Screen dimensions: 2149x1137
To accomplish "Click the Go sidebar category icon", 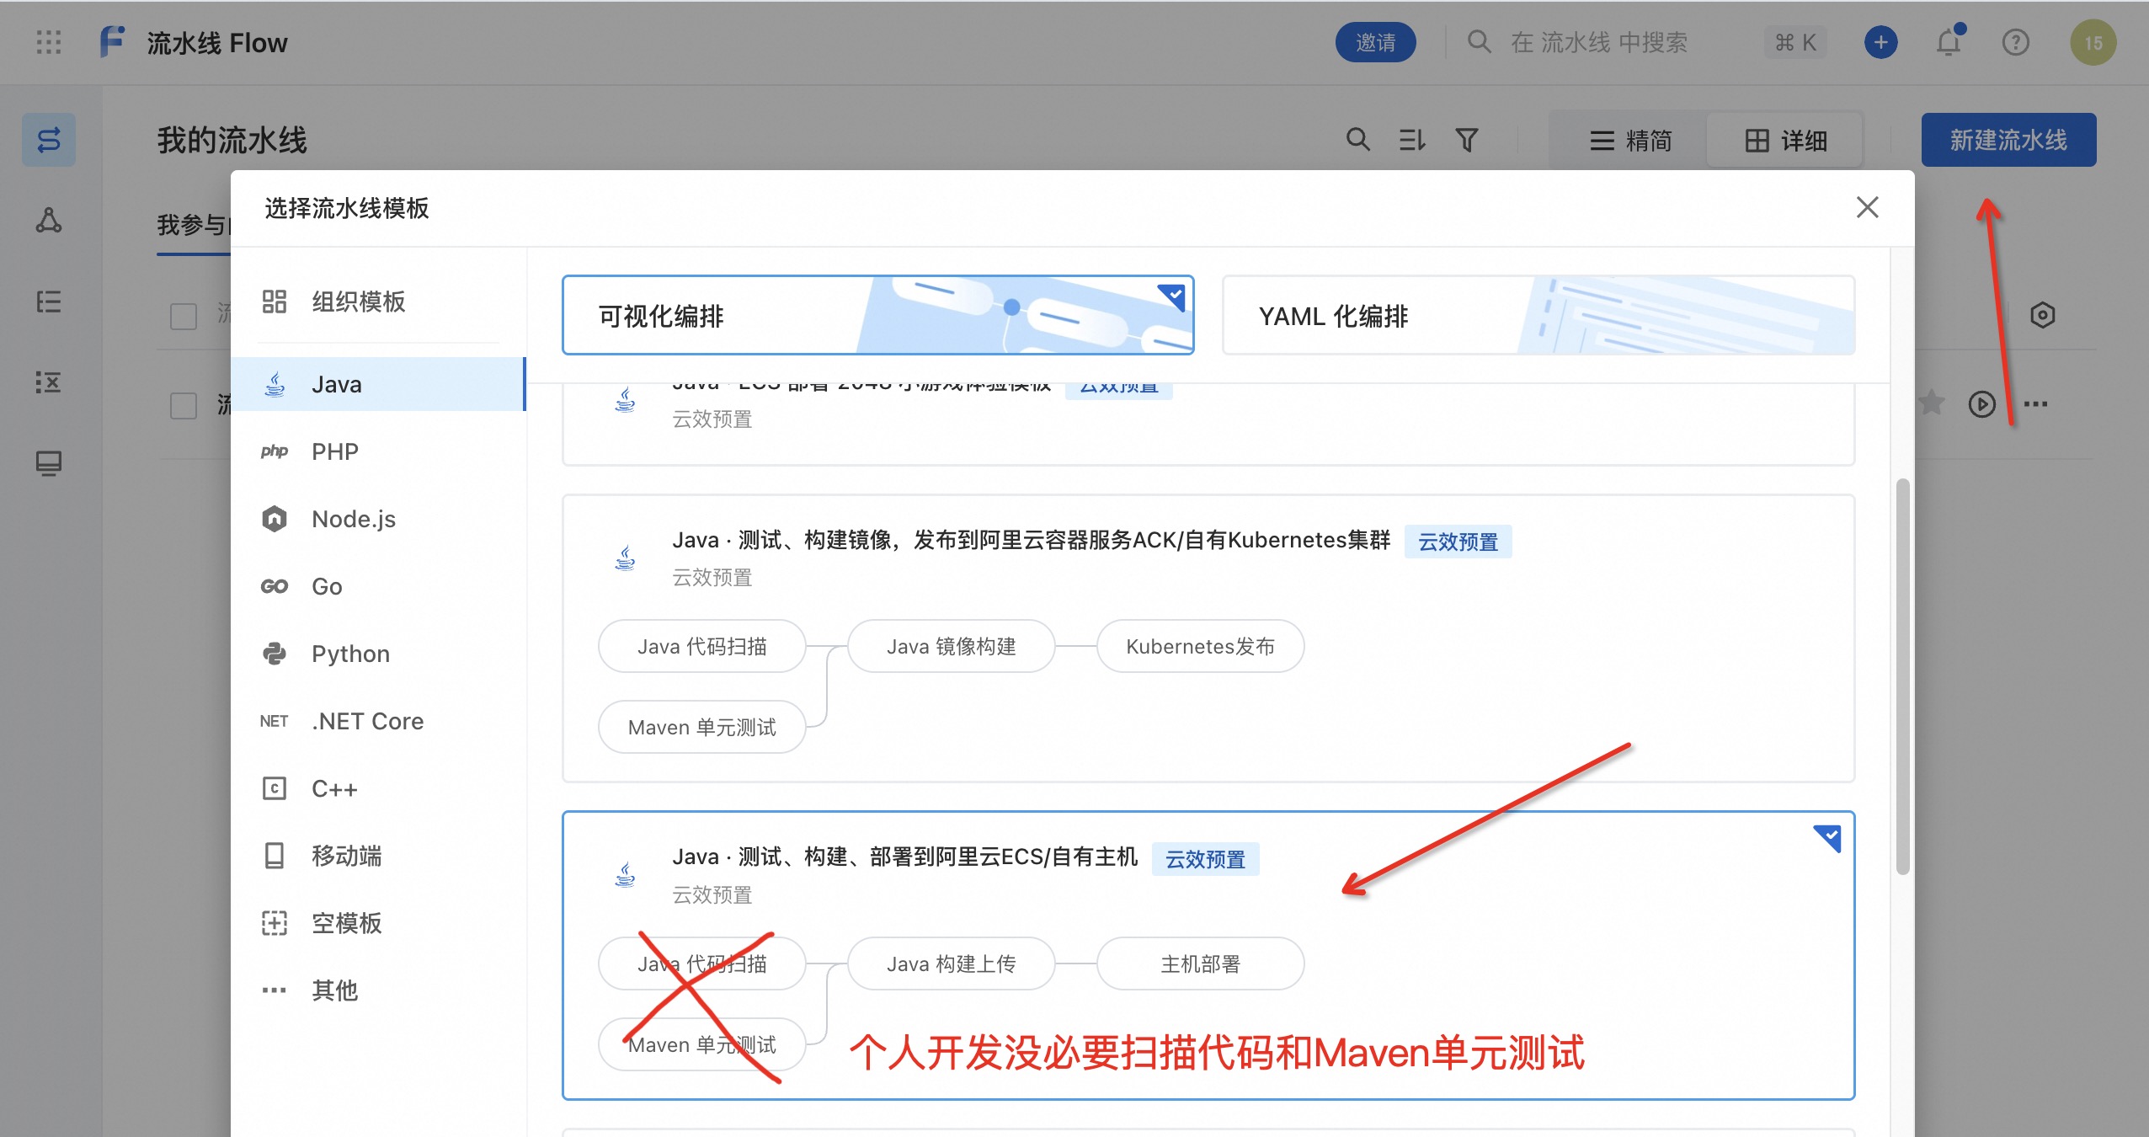I will tap(273, 585).
